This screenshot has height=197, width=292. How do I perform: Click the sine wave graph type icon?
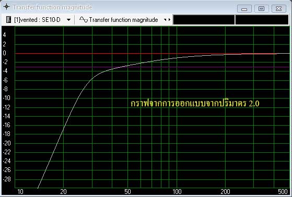[83, 19]
